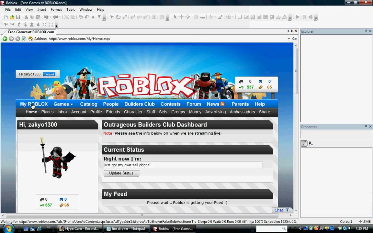Click the News RSS feed icon

point(222,104)
